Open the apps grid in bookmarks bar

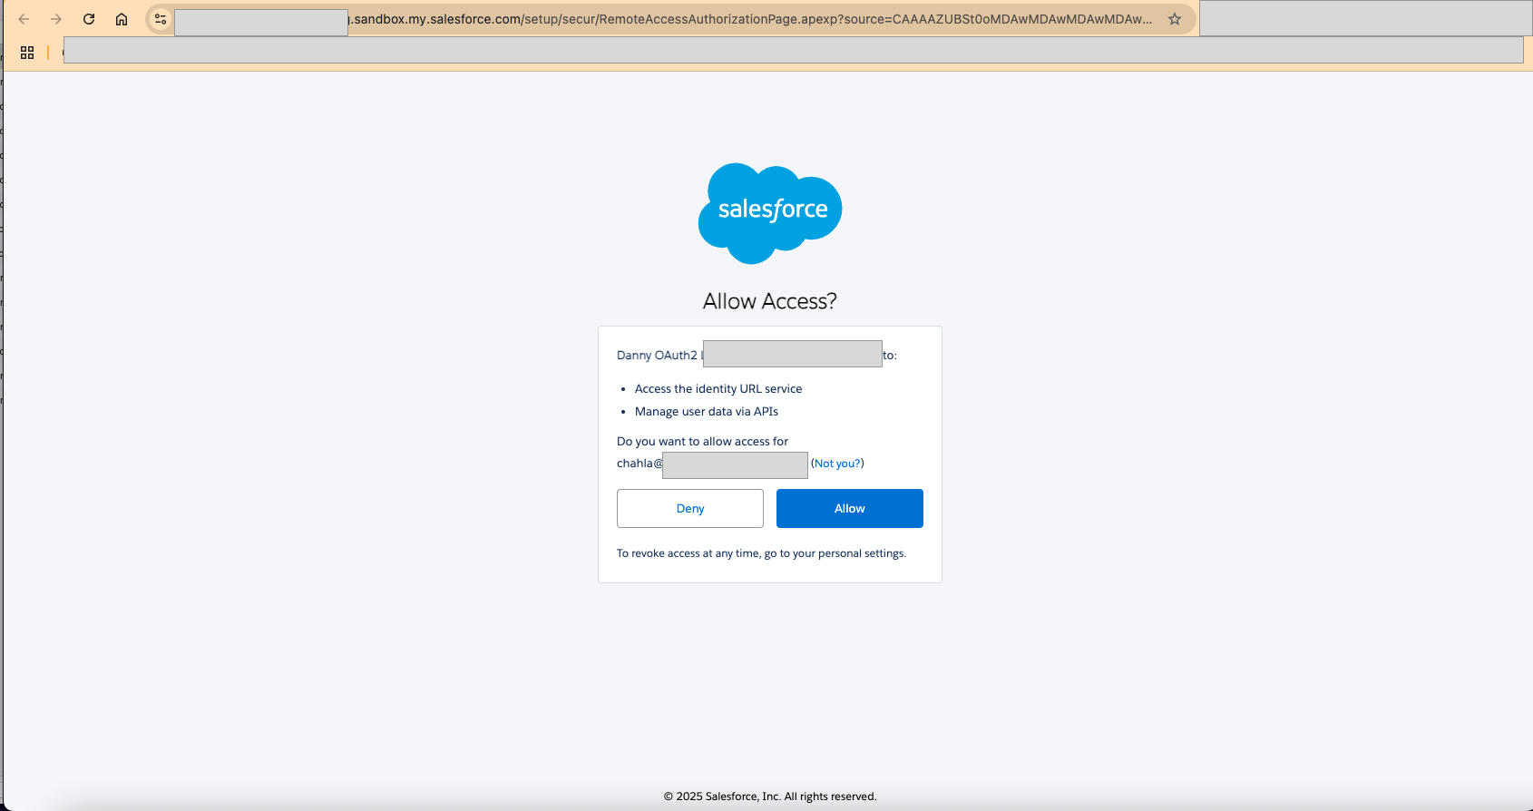coord(27,53)
